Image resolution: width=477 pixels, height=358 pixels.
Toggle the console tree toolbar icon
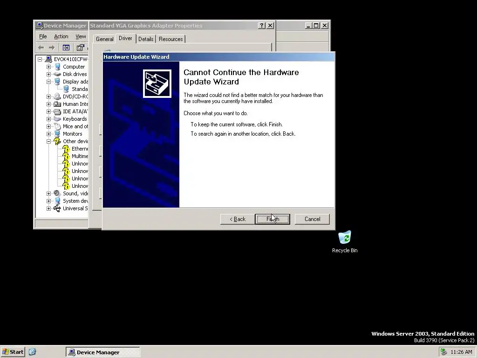[66, 48]
